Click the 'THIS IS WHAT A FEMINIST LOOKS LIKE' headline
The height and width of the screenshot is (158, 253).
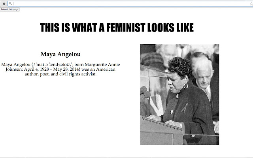tap(117, 28)
